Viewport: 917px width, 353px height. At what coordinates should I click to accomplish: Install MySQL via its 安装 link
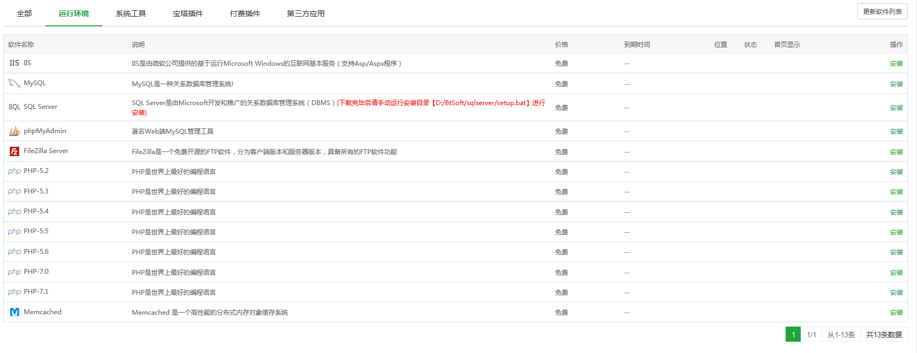point(897,84)
